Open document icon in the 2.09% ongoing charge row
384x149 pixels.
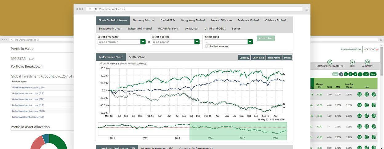pos(367,116)
